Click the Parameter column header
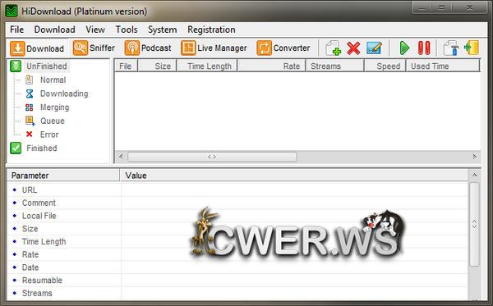 click(x=63, y=175)
